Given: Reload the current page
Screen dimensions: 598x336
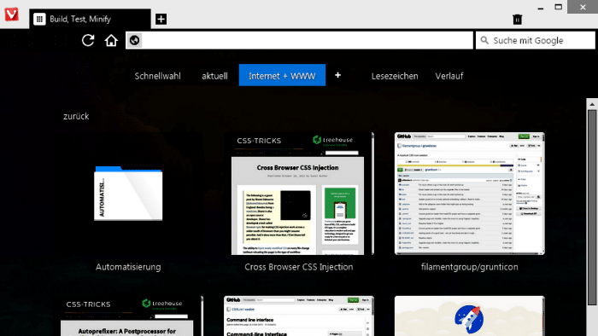Looking at the screenshot, I should [88, 40].
